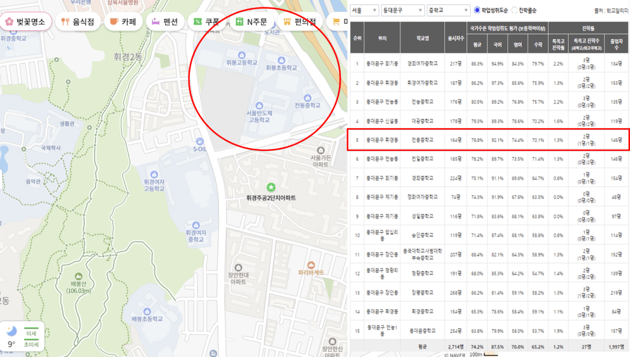Click 휘경여자중학교 in the school name column
Screen dimensions: 630x357
[x=422, y=83]
